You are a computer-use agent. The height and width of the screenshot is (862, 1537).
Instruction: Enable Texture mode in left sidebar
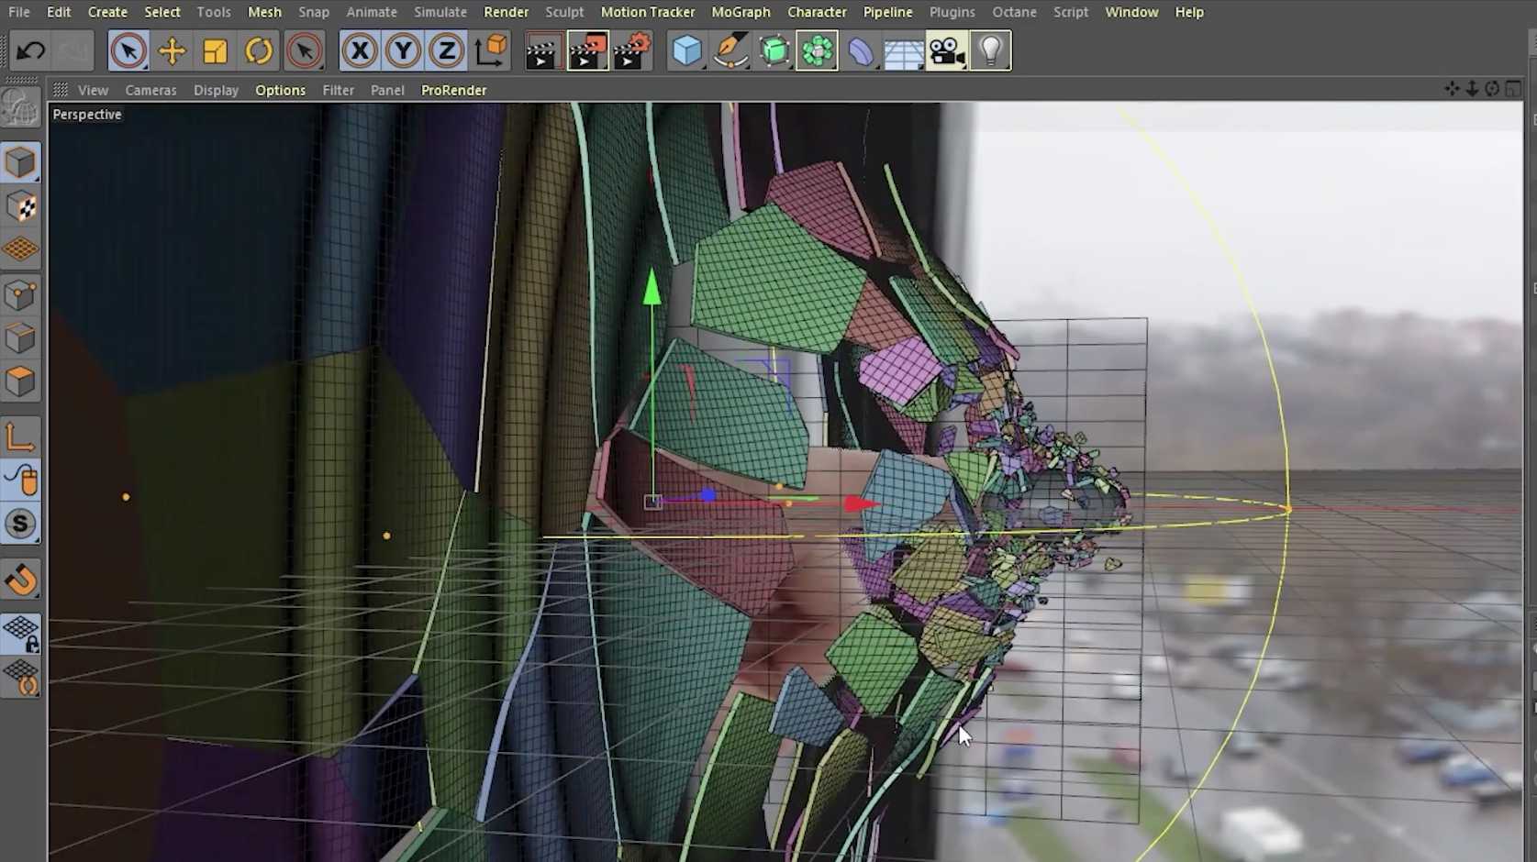[20, 207]
